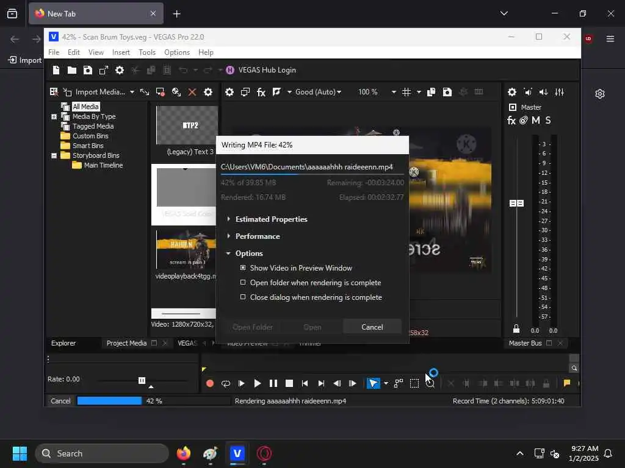Click Cancel in the status bar

tap(60, 401)
